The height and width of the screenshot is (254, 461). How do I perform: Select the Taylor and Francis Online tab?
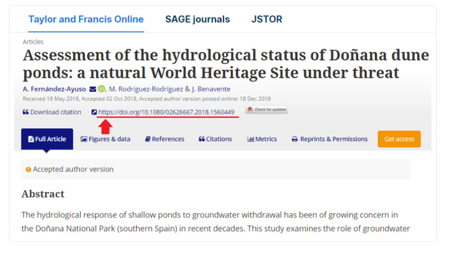tap(86, 19)
